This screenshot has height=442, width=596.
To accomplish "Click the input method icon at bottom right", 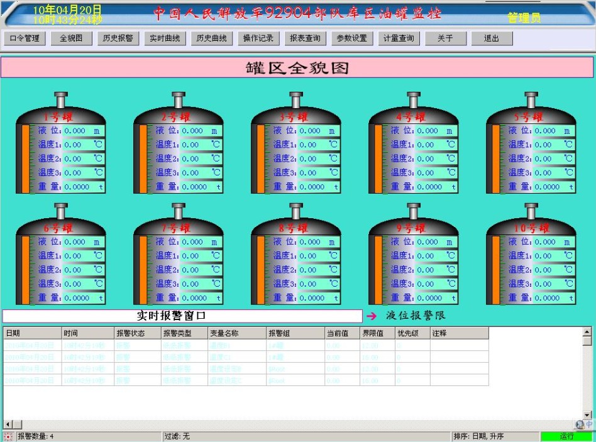I will click(584, 425).
